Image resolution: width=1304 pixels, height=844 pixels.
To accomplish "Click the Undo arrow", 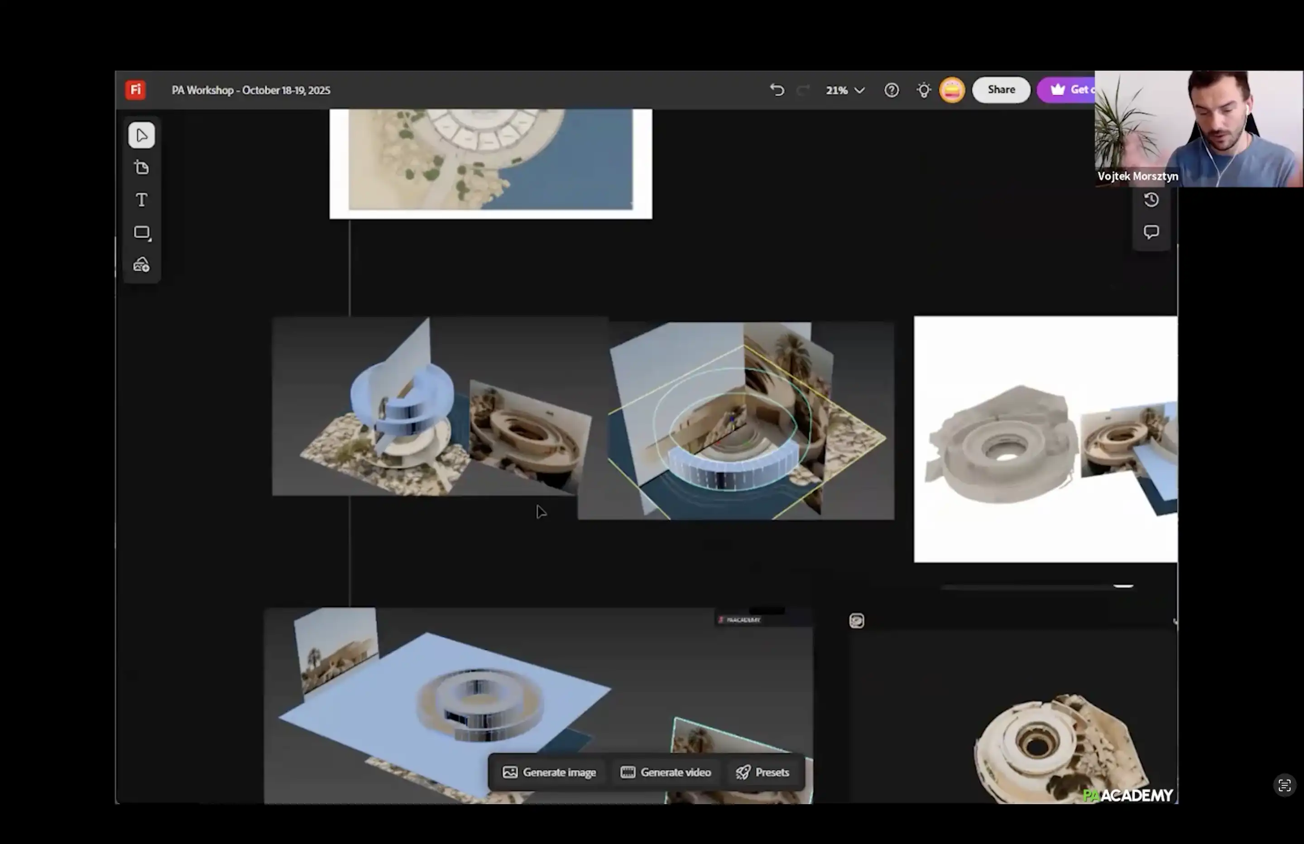I will tap(777, 90).
